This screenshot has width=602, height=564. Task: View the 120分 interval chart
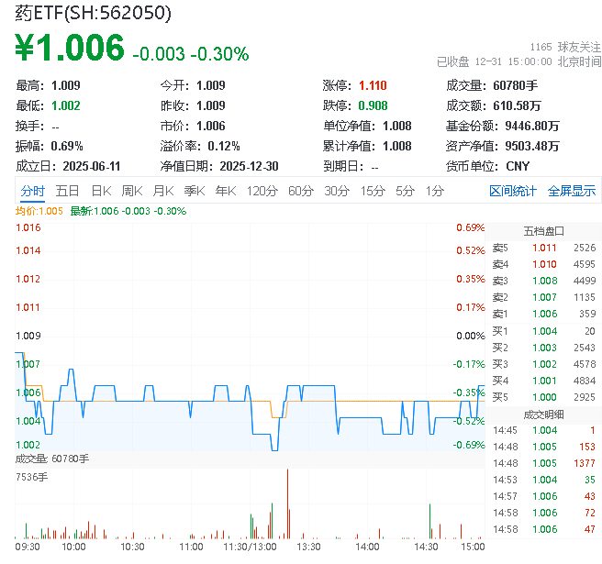pos(262,191)
